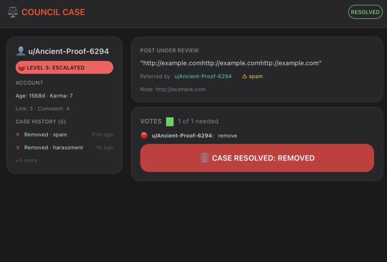Click the RESOLVED status badge

pos(365,12)
